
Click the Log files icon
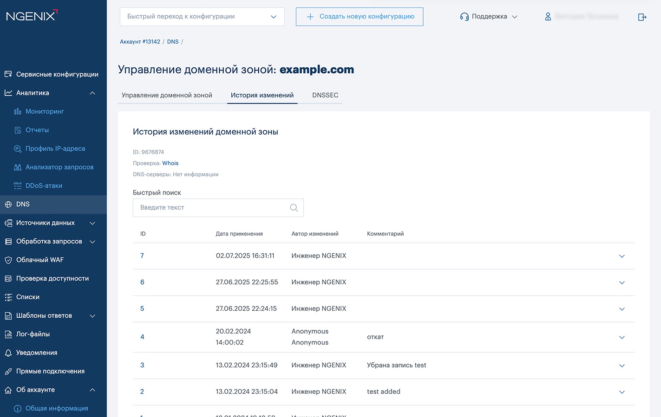pos(8,334)
